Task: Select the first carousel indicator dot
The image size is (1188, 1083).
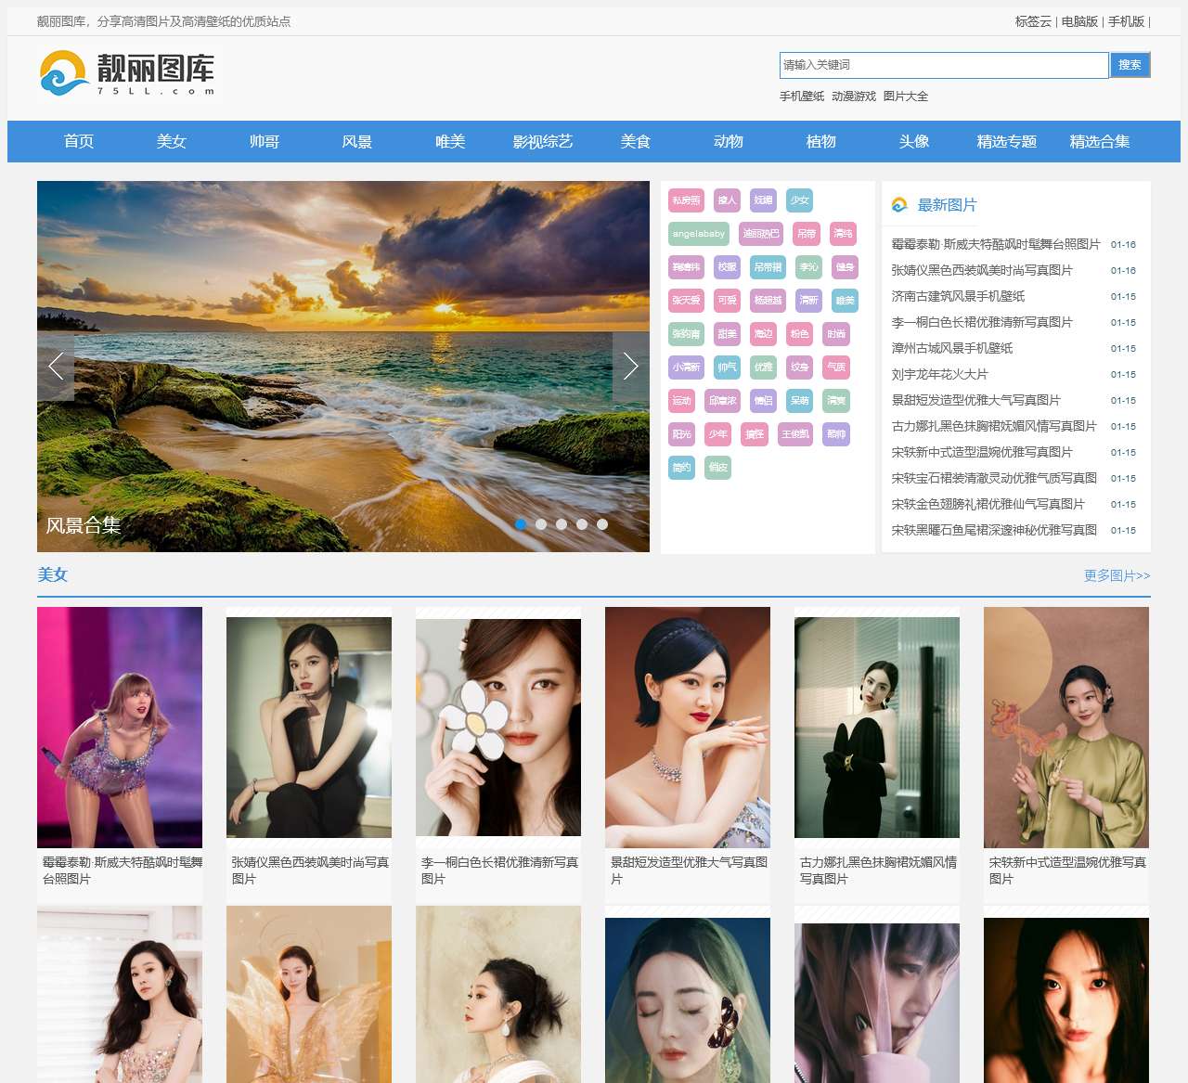Action: point(521,524)
